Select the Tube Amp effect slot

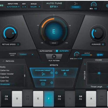(x=66, y=73)
